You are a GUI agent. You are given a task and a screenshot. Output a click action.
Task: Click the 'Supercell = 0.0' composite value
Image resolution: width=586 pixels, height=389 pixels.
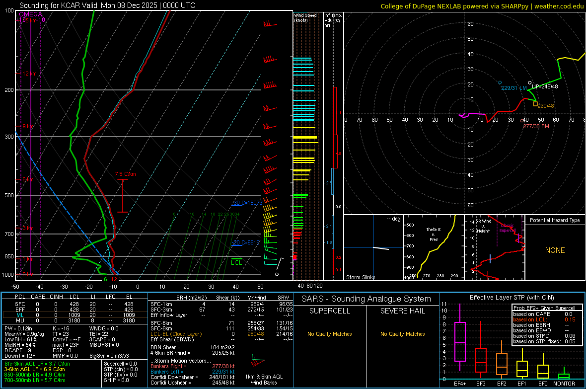pyautogui.click(x=120, y=364)
